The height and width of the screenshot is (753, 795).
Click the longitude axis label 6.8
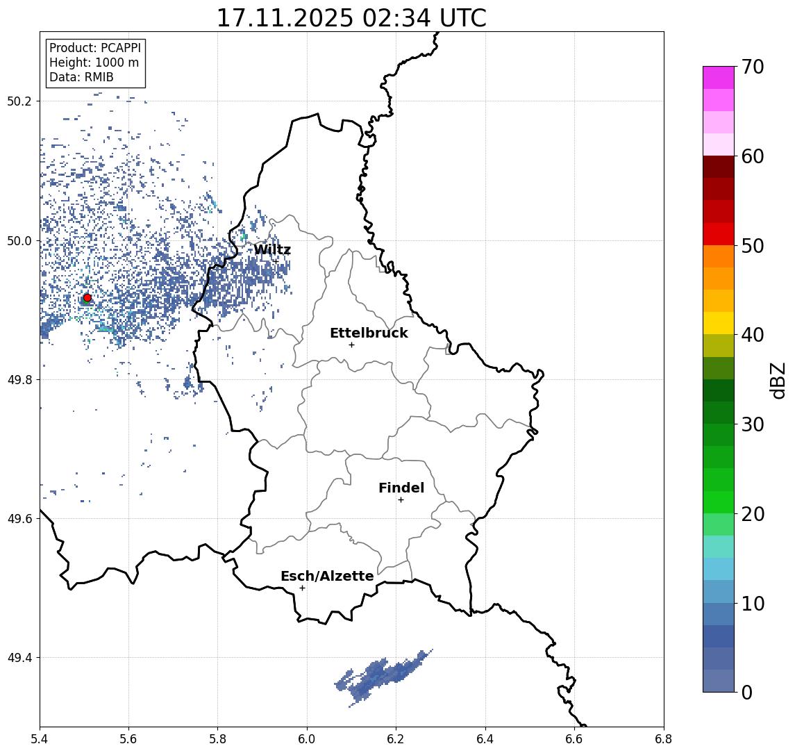pyautogui.click(x=663, y=739)
